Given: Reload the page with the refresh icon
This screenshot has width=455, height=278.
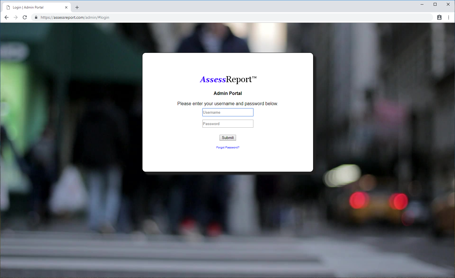Looking at the screenshot, I should tap(25, 17).
